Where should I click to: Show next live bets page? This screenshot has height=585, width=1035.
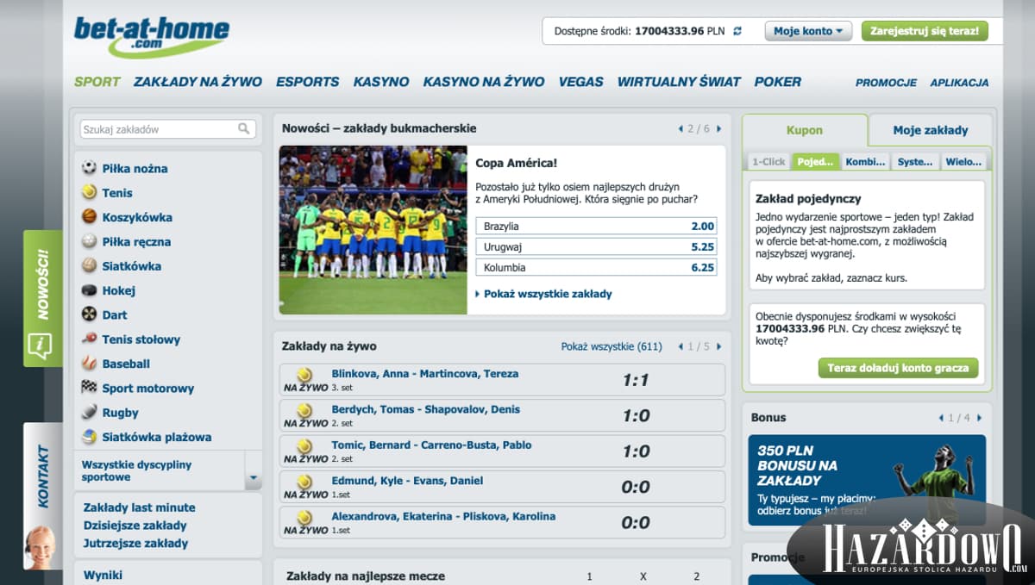pyautogui.click(x=719, y=346)
